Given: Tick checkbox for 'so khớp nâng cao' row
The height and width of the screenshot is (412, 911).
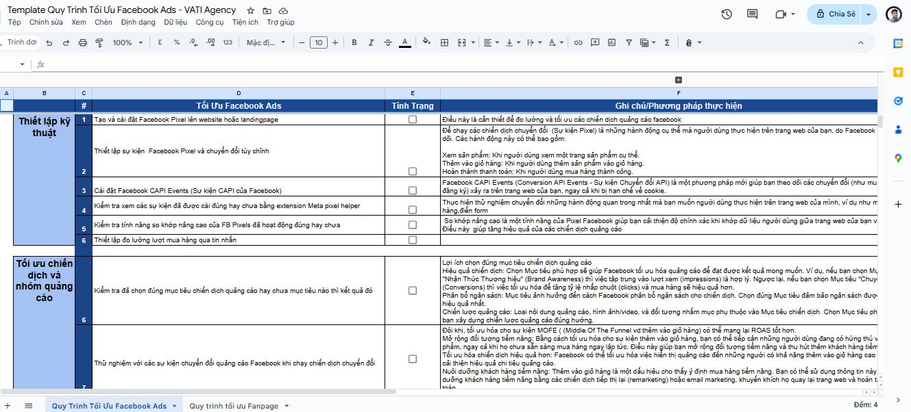Looking at the screenshot, I should pos(413,224).
